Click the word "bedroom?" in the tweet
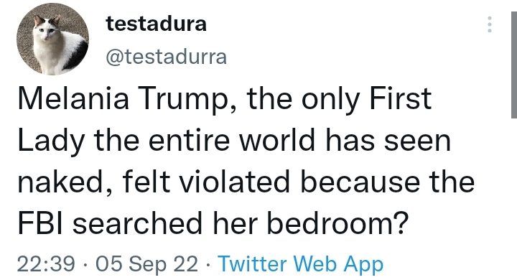This screenshot has width=517, height=280. point(337,223)
